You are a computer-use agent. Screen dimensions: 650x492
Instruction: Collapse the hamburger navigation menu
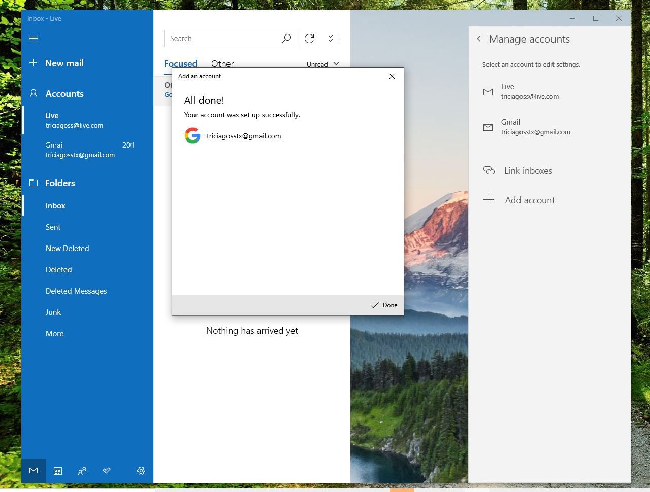coord(34,39)
